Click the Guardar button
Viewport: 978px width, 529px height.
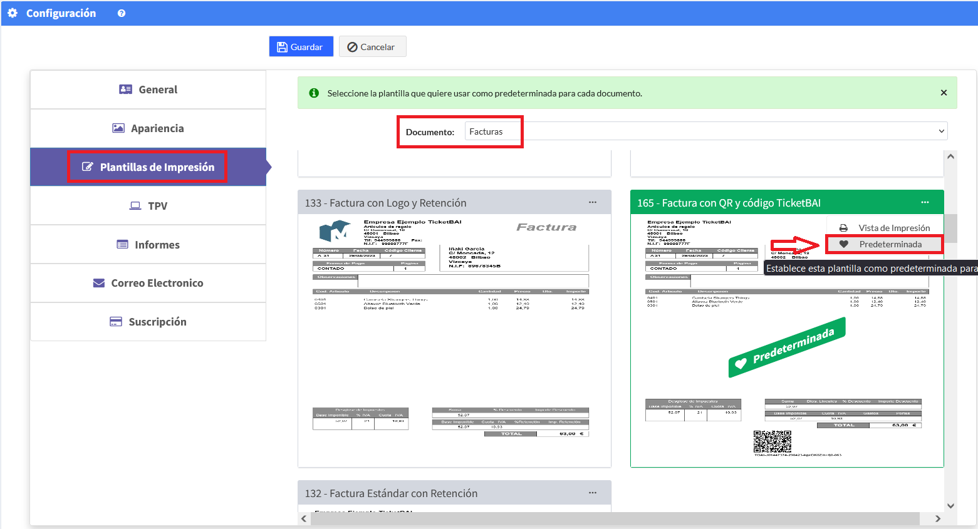(x=301, y=46)
